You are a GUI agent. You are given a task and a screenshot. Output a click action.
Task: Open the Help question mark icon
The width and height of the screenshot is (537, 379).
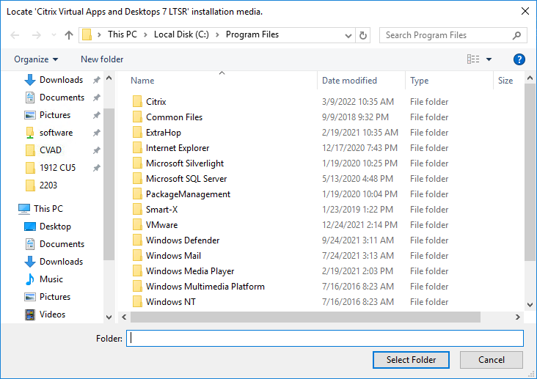point(519,59)
